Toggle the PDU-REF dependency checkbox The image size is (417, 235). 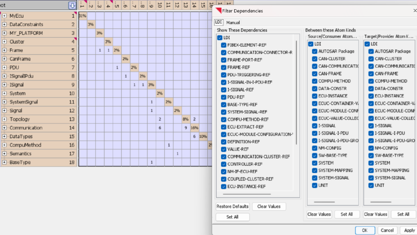(224, 97)
